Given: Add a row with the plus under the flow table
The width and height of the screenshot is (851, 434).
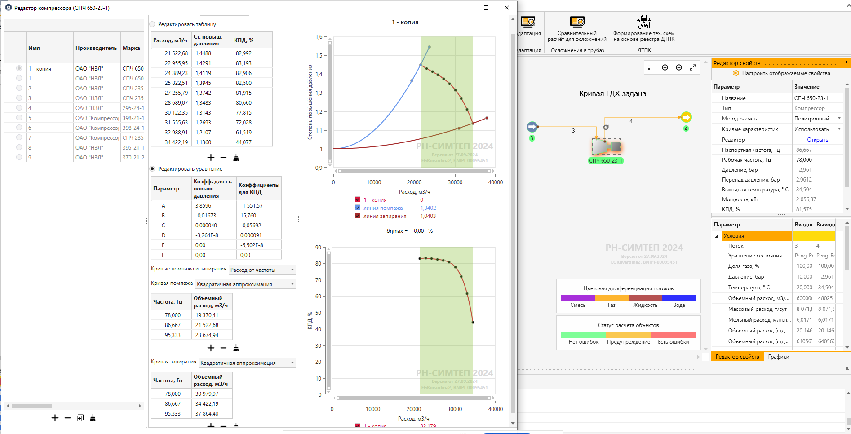Looking at the screenshot, I should pos(211,157).
